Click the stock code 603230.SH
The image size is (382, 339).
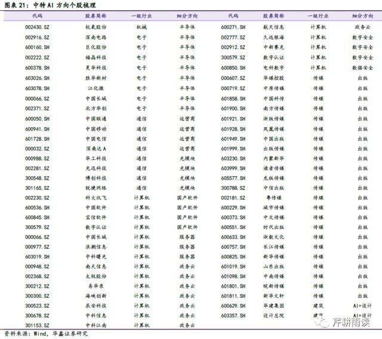tap(233, 159)
